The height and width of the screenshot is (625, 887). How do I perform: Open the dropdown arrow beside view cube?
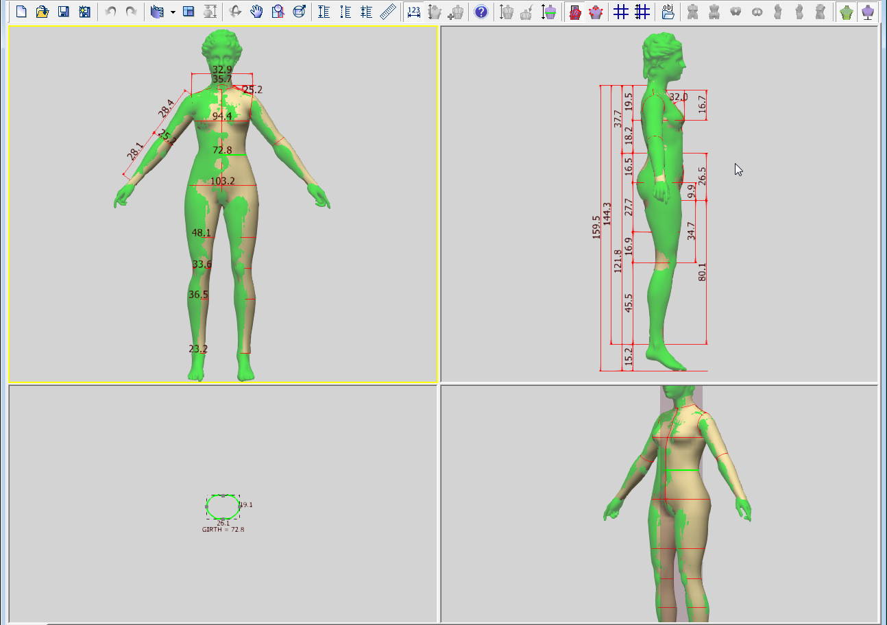(173, 12)
